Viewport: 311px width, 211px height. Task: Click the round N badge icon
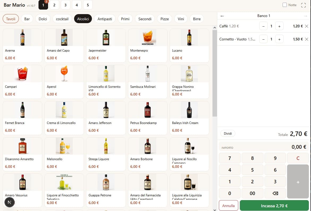coord(9,202)
